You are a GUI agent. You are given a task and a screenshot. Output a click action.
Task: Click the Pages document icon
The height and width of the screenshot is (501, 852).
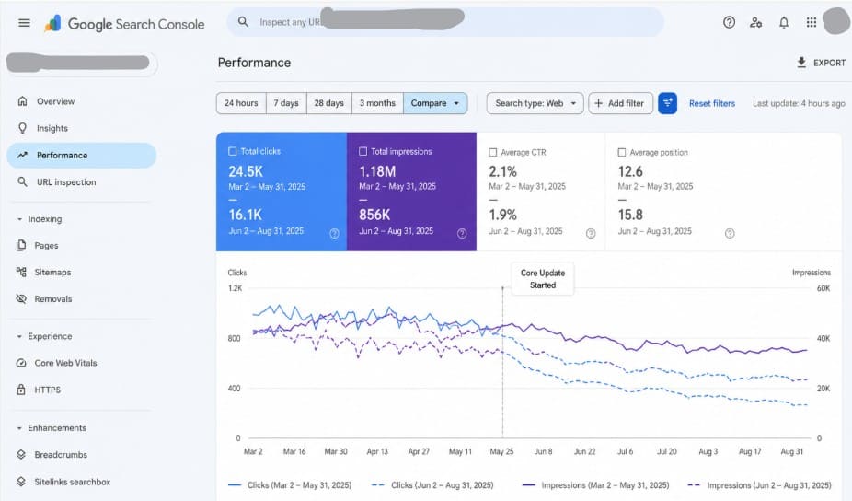21,245
